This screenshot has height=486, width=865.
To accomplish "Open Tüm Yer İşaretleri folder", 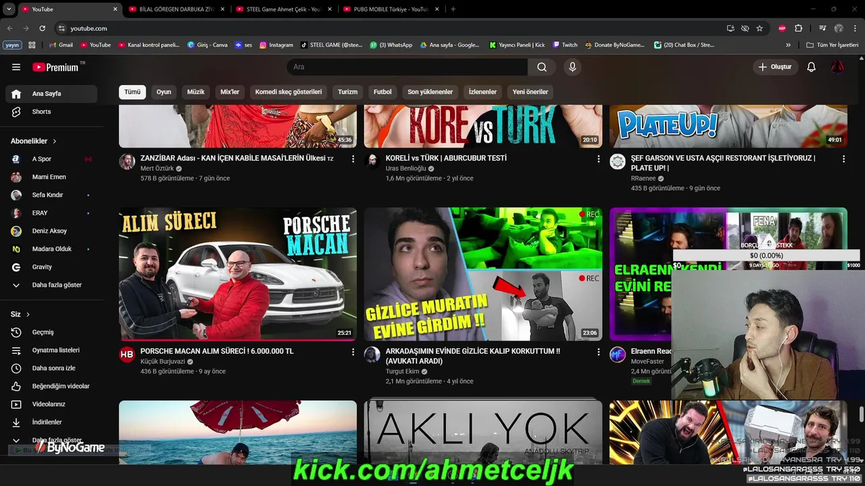I will [832, 45].
